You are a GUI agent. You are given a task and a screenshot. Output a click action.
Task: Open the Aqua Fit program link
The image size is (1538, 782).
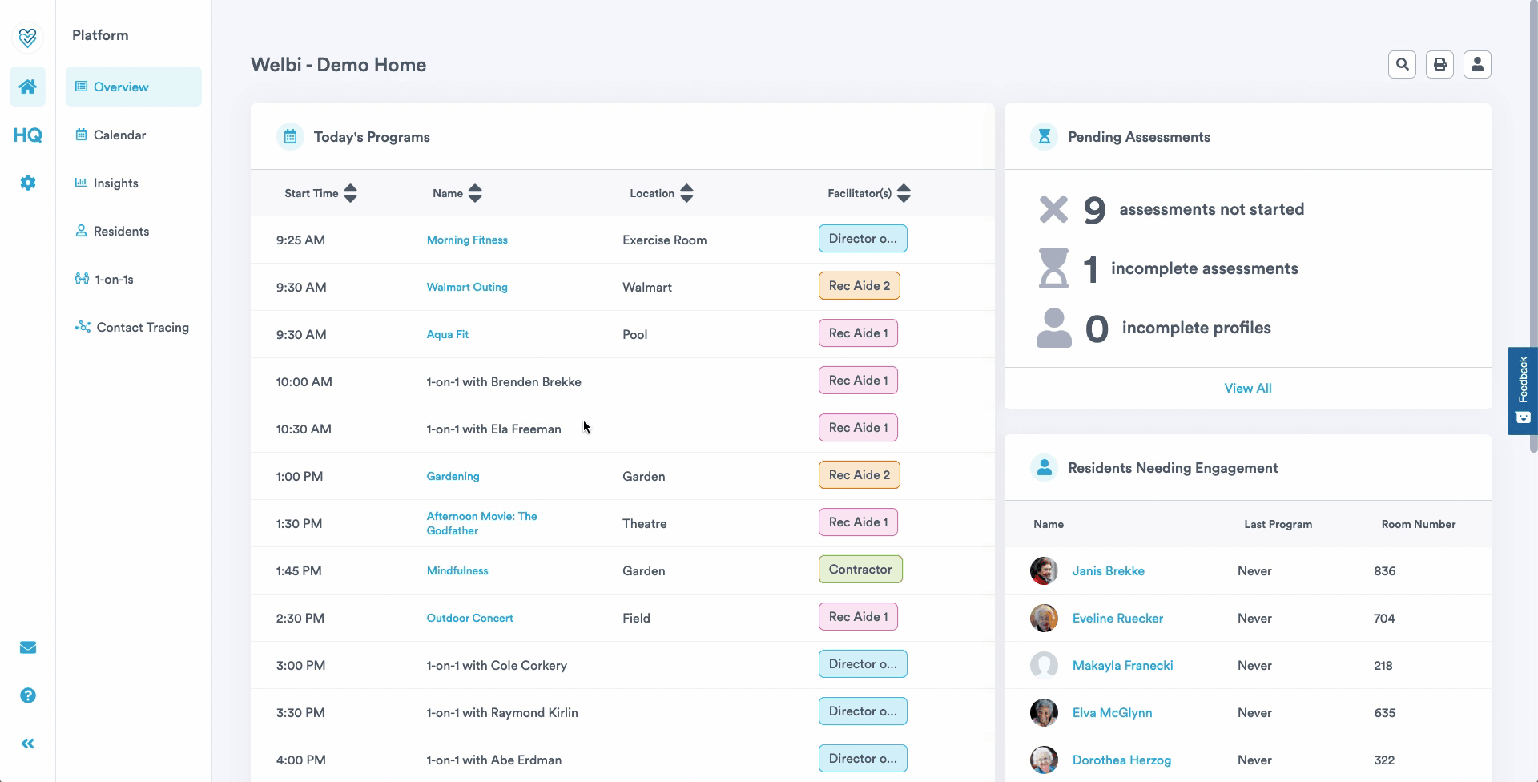click(x=447, y=334)
